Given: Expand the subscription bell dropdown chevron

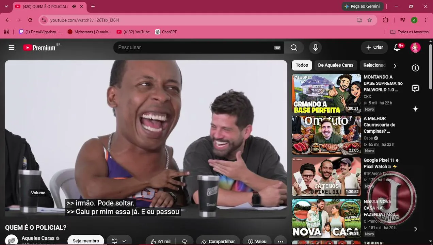Looking at the screenshot, I should coord(124,241).
